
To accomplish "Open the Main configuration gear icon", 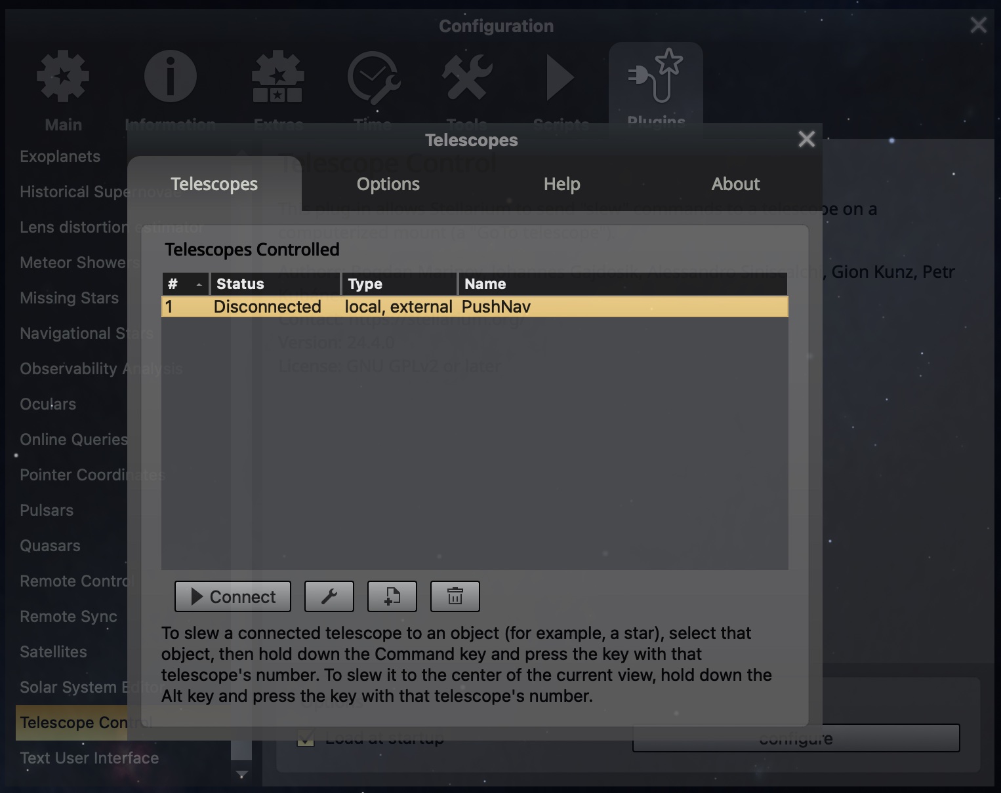I will click(63, 79).
